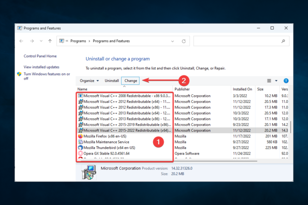Click the Visual C++ 2012 (x64) installer icon
Image resolution: width=308 pixels, height=205 pixels.
click(x=80, y=101)
